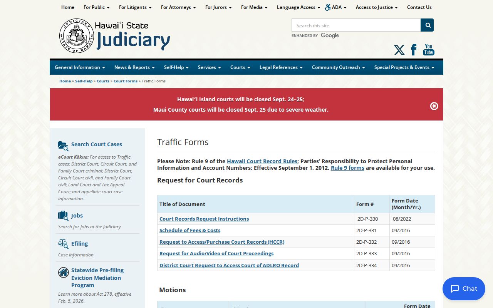Focus the Search this site field
The height and width of the screenshot is (308, 493).
356,25
